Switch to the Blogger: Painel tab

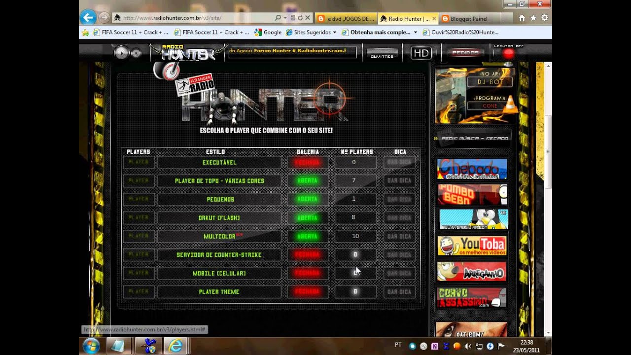pos(468,19)
